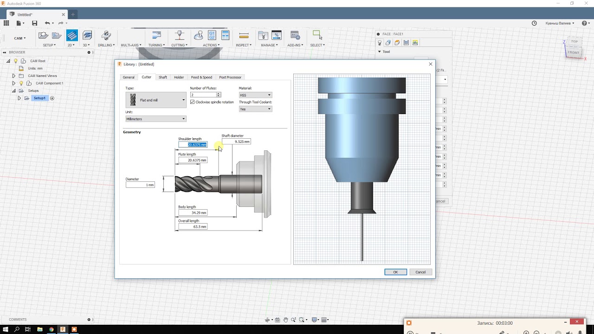594x334 pixels.
Task: Click the Simulate icon in Actions
Action: point(199,35)
